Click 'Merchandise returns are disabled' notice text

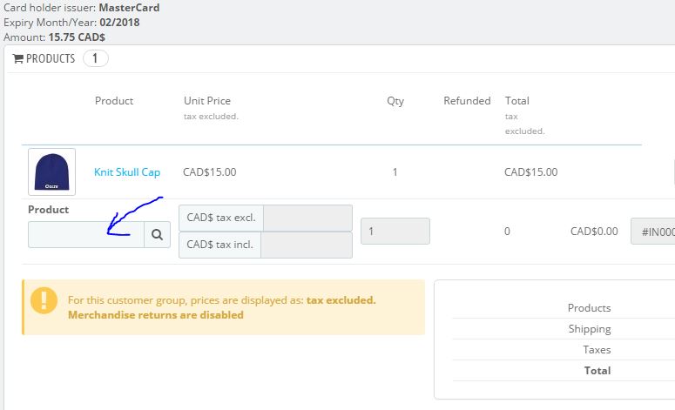[156, 314]
